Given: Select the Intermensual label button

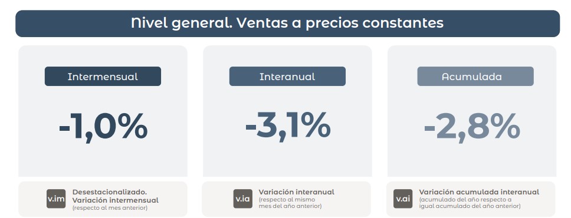Looking at the screenshot, I should coord(103,77).
